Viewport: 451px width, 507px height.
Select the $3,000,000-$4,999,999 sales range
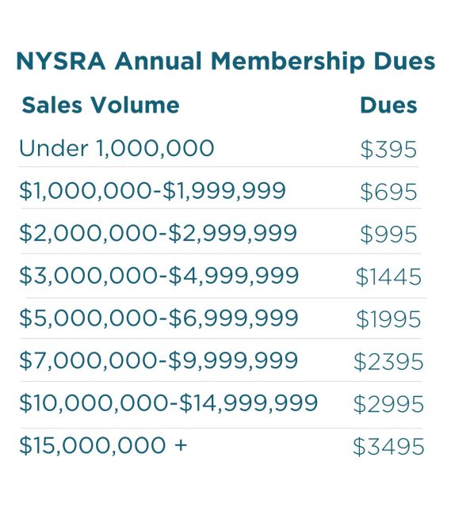click(159, 275)
